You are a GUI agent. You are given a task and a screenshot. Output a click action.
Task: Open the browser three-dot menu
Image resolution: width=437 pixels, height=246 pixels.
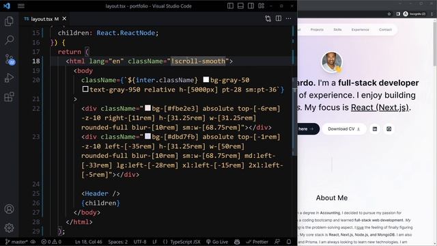point(432,14)
